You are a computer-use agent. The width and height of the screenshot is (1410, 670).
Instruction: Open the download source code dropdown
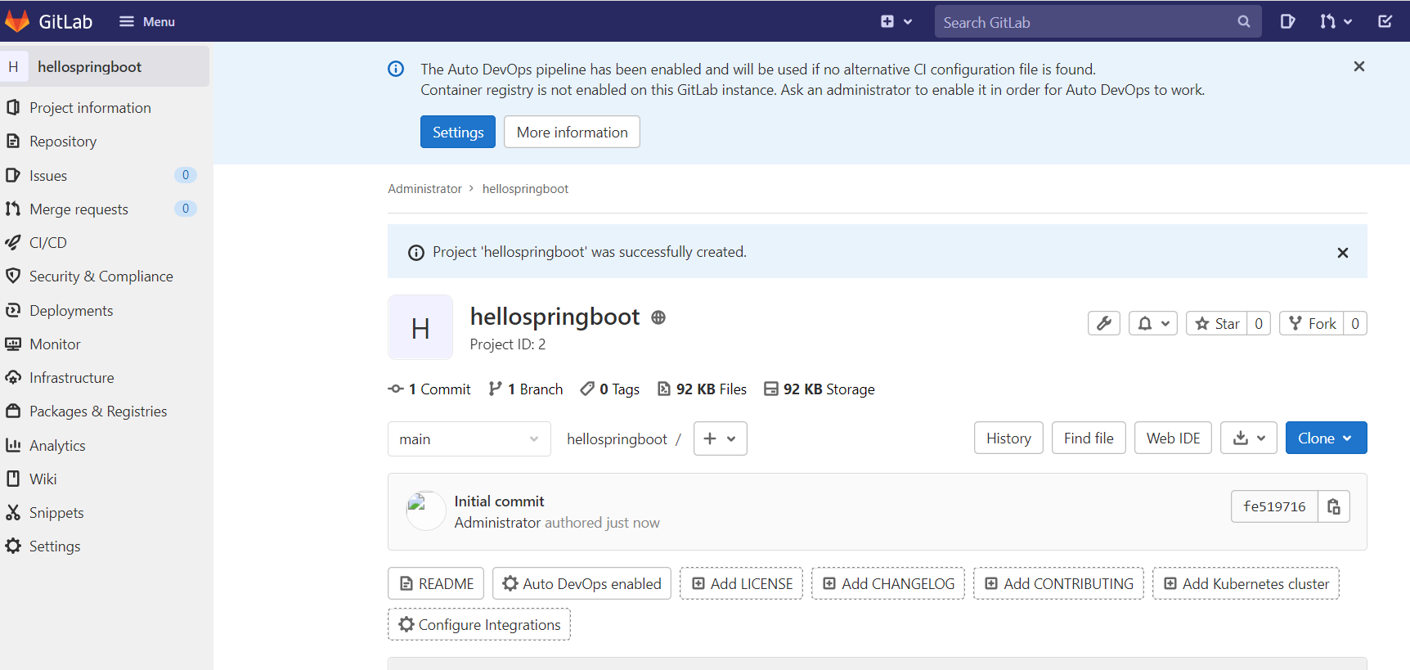click(1249, 438)
